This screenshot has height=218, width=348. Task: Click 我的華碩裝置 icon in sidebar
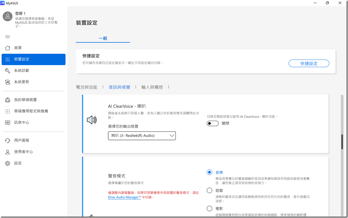coord(8,100)
